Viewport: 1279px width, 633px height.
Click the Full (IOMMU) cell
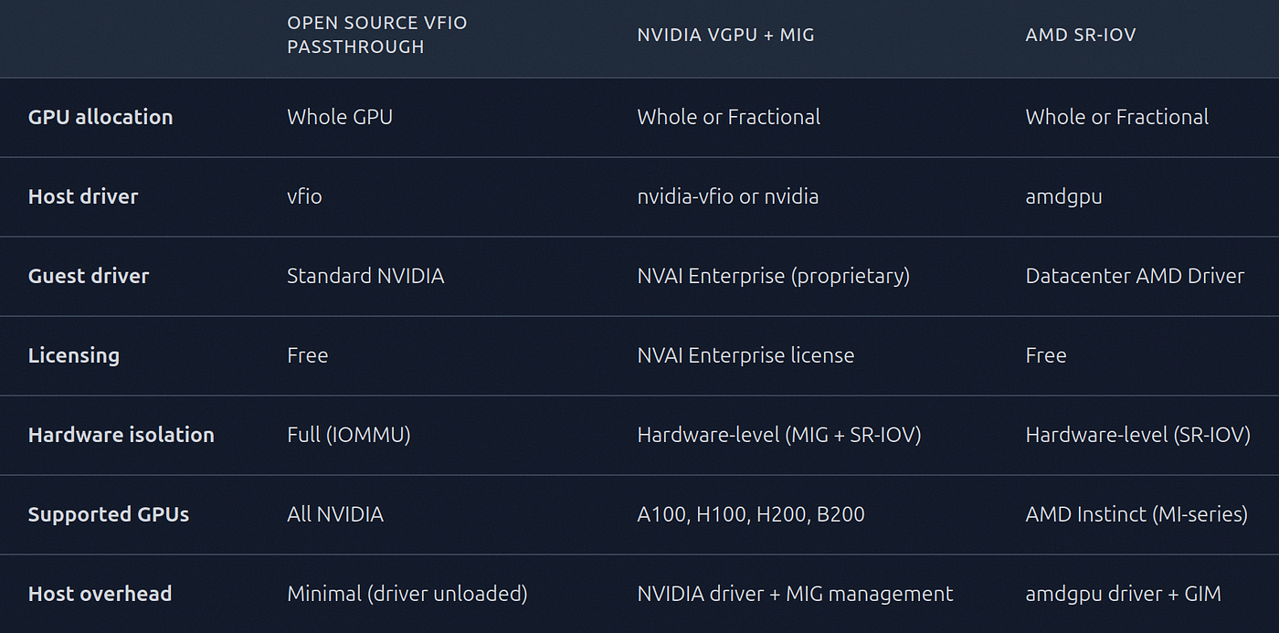point(349,435)
